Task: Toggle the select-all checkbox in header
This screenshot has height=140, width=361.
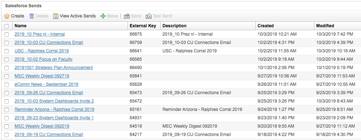Action: pos(7,26)
